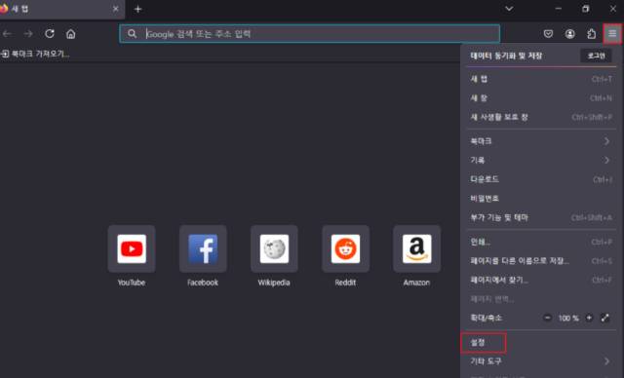The width and height of the screenshot is (624, 378).
Task: Select 페이지를 다른 이름으로 저장 entry
Action: [x=541, y=261]
